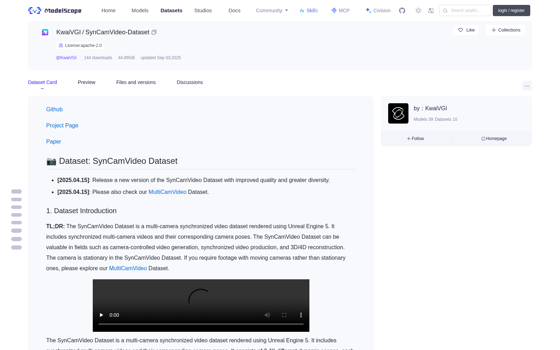Open the Github link
The image size is (560, 350).
click(54, 110)
